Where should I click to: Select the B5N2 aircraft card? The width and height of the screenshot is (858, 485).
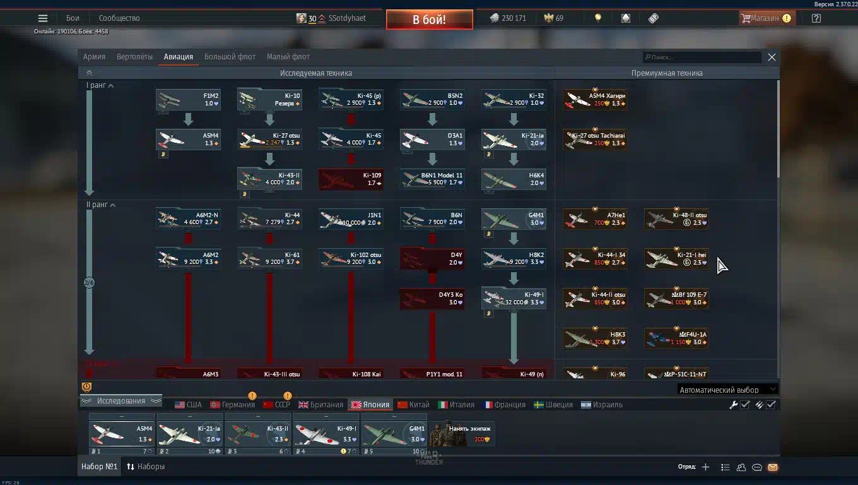pos(432,100)
